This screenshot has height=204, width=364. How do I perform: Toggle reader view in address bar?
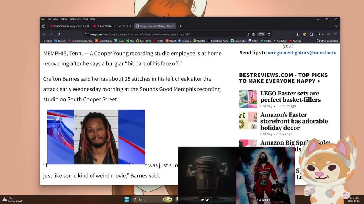tap(248, 34)
